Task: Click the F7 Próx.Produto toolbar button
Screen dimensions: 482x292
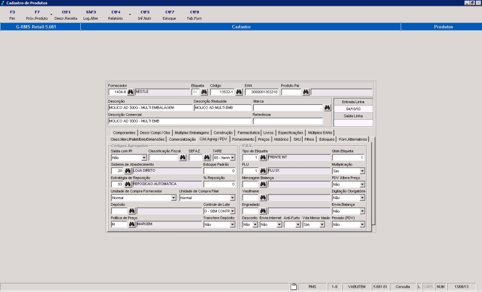Action: pyautogui.click(x=37, y=15)
